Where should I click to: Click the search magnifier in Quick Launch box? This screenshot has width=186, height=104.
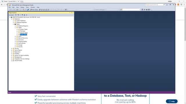pos(164,5)
